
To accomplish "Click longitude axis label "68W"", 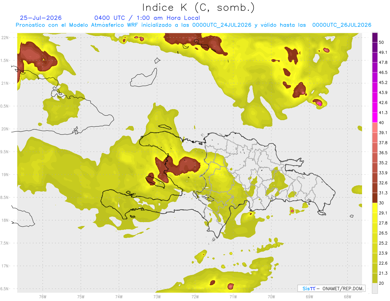I will coord(347,297).
